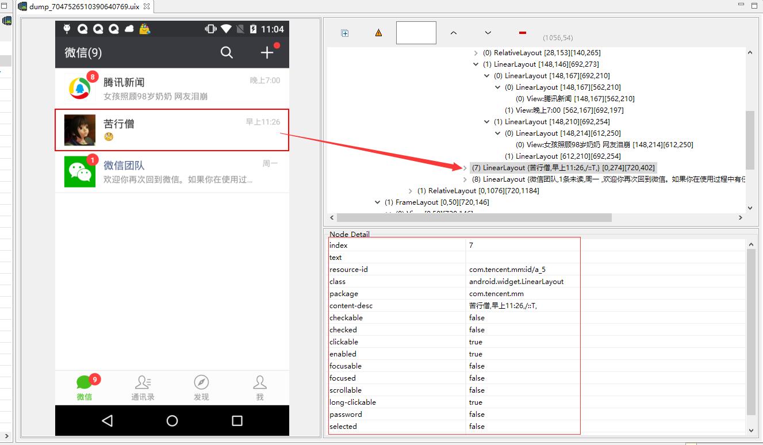Select the 我 profile tab icon
763x445 pixels.
260,382
